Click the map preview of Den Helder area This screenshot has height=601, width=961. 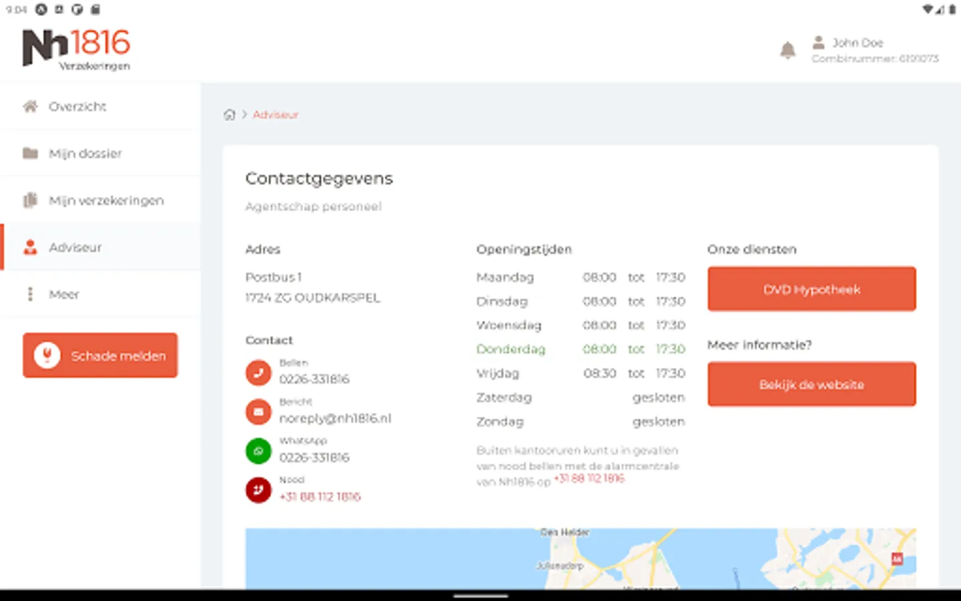[x=581, y=559]
